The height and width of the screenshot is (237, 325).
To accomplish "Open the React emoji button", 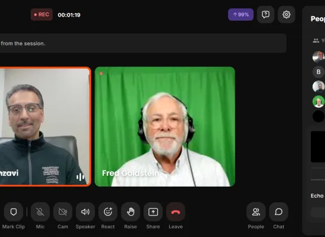I will click(x=108, y=212).
